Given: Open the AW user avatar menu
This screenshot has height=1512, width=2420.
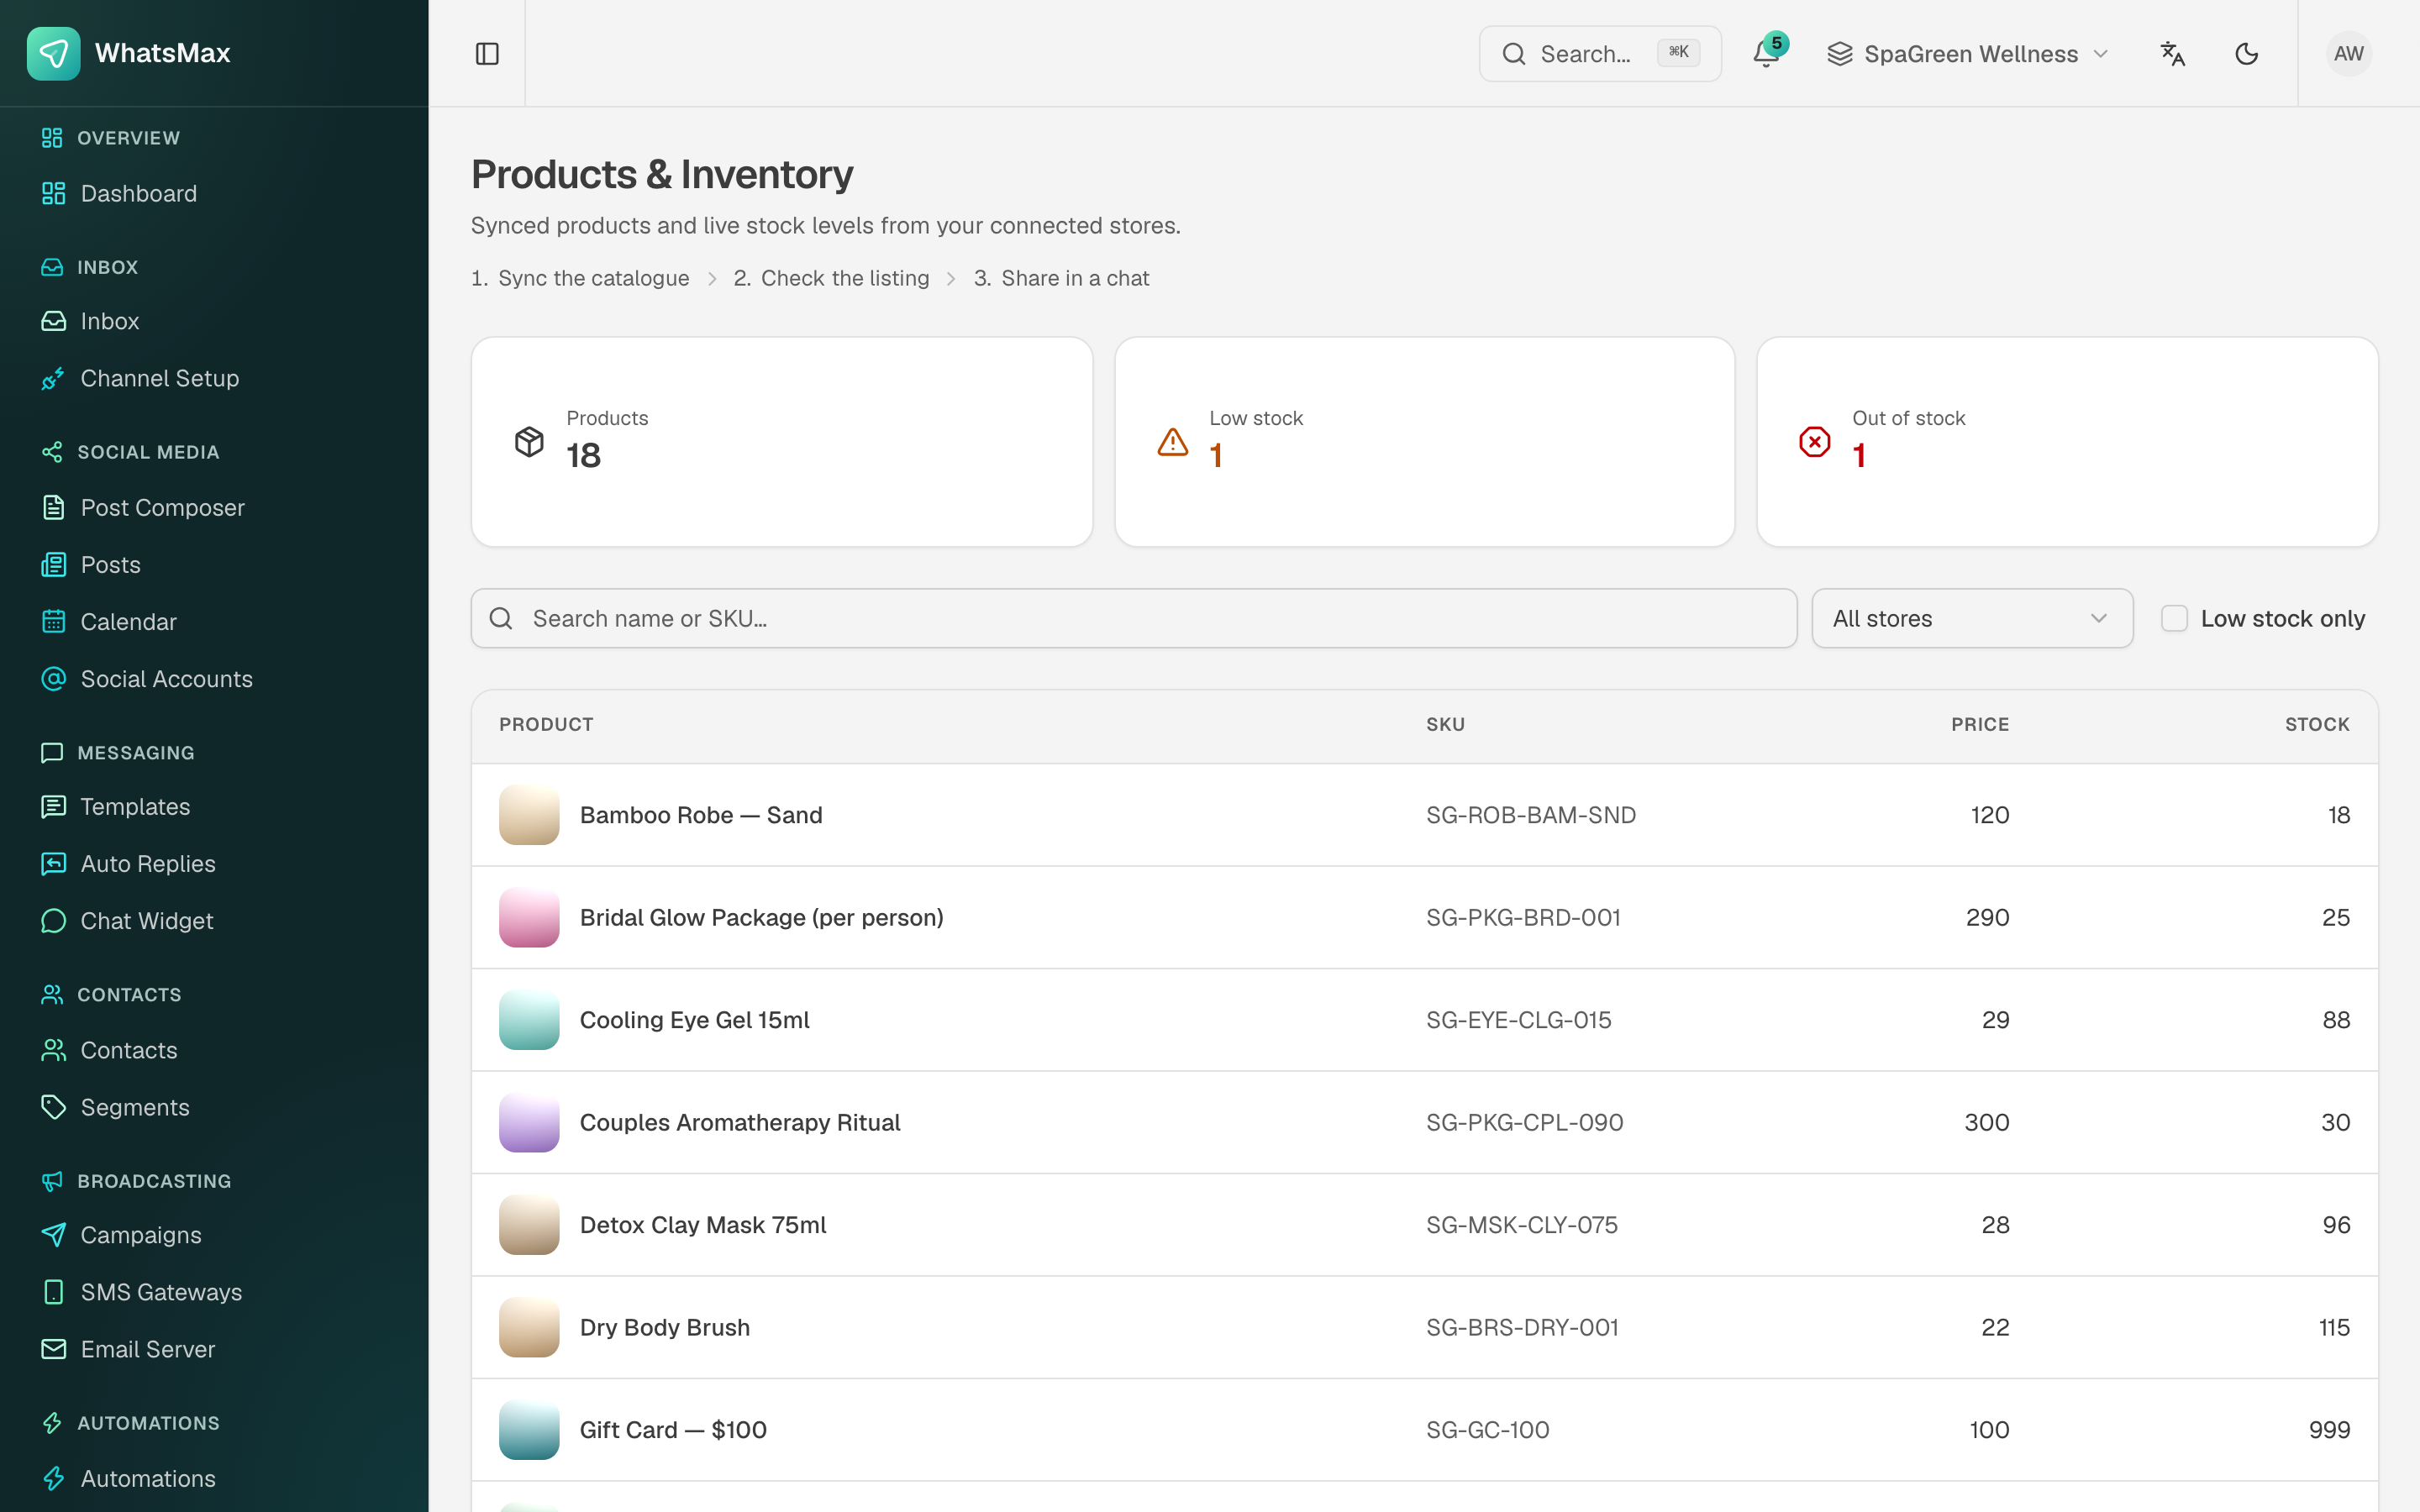Looking at the screenshot, I should (x=2348, y=54).
